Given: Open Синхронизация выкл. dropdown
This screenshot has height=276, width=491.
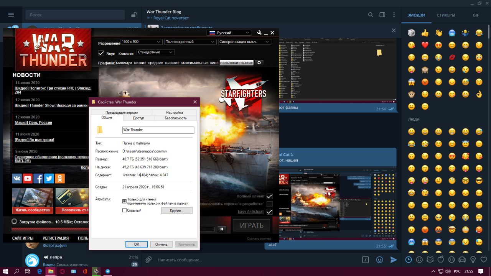Looking at the screenshot, I should (244, 42).
